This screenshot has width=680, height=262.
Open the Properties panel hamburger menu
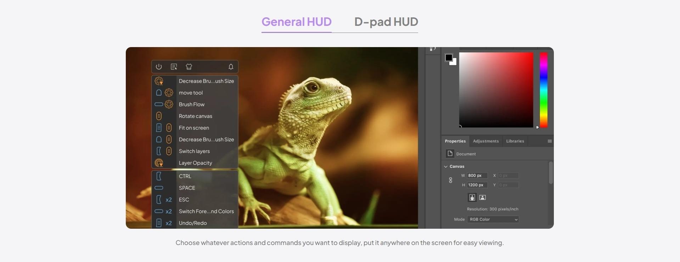pos(550,141)
